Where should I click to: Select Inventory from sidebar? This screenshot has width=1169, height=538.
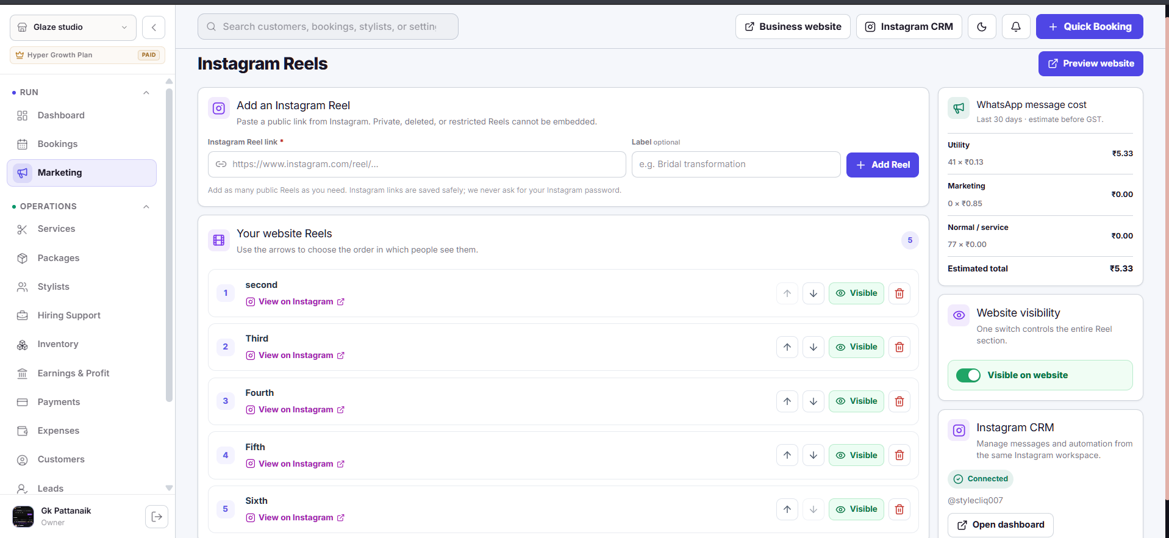tap(82, 344)
